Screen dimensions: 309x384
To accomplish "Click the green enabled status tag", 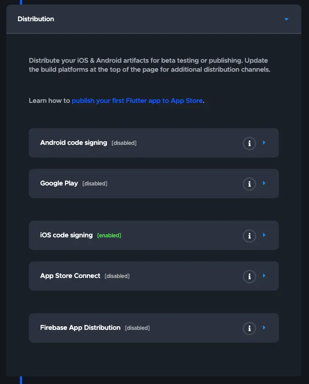I will (x=109, y=236).
